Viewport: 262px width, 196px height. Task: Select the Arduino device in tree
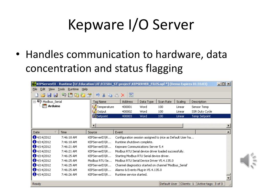click(x=54, y=106)
